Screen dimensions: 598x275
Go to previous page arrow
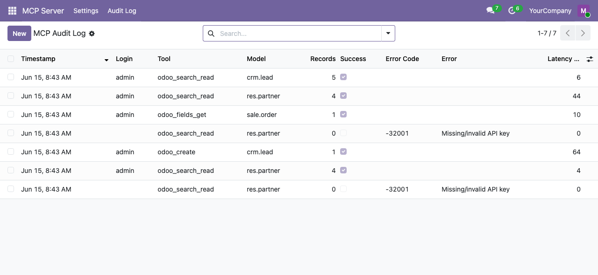tap(568, 33)
